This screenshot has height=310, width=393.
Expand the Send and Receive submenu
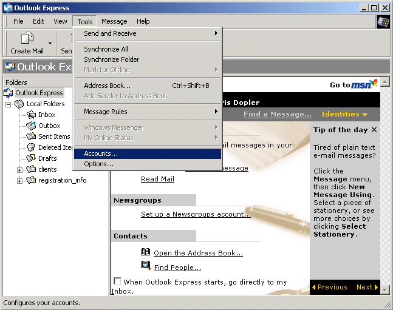pyautogui.click(x=148, y=33)
